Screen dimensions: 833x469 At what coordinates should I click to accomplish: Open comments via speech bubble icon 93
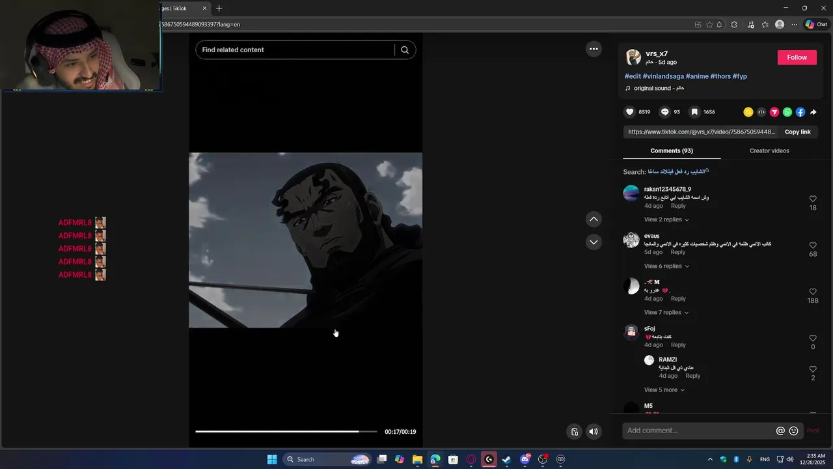pos(665,112)
